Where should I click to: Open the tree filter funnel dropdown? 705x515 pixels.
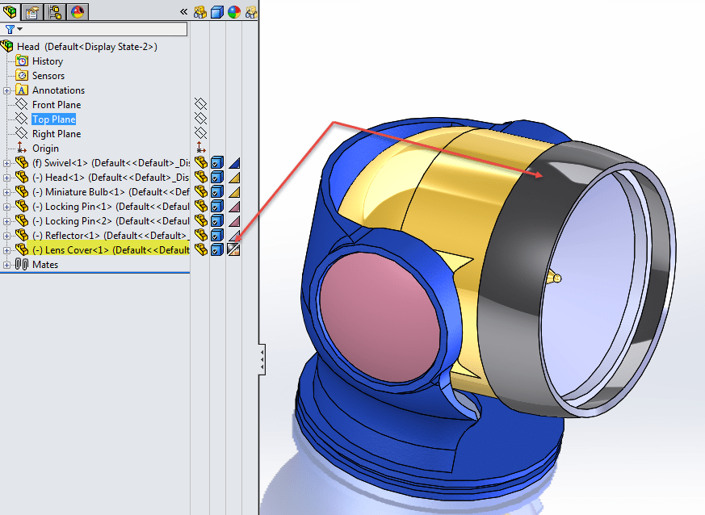click(x=14, y=29)
